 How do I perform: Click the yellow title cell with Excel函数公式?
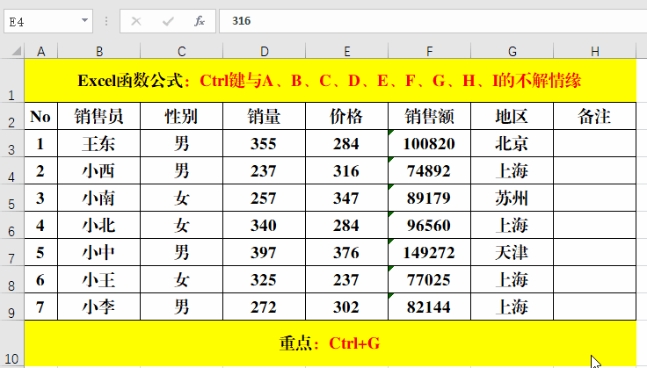point(331,81)
